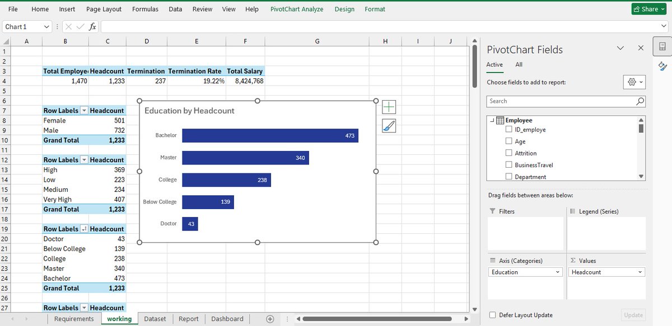Screen dimensions: 672x326
Task: Click the new sheet plus button
Action: 269,318
